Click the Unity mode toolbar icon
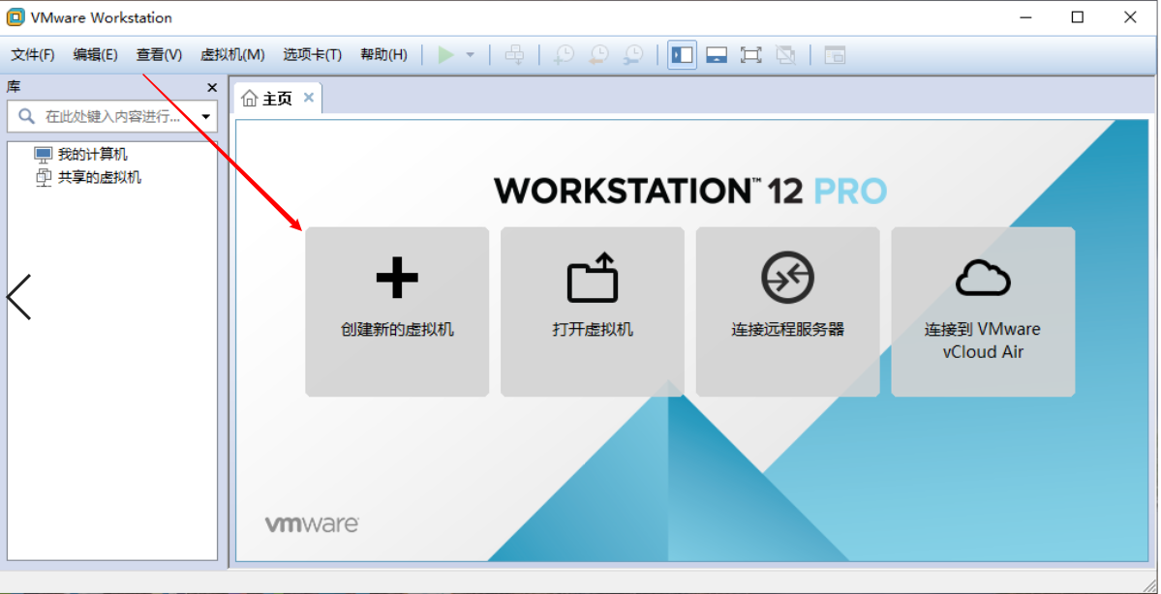The width and height of the screenshot is (1161, 594). (785, 55)
